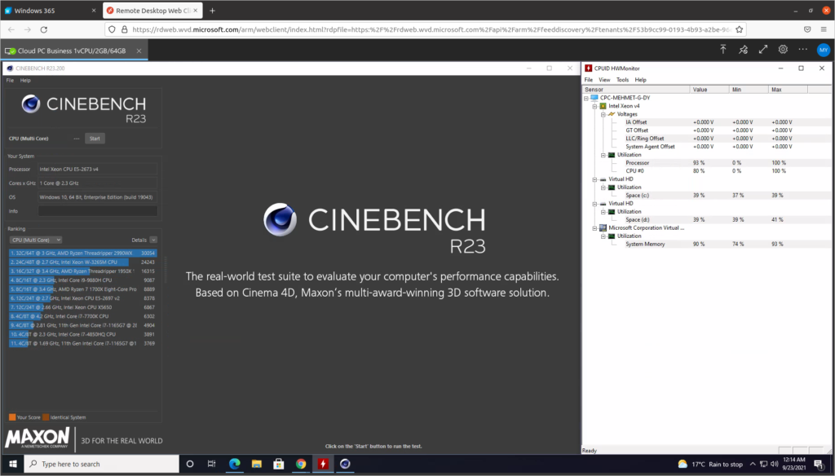Select the Core i7-7700K ranking row
The image size is (835, 476).
click(x=82, y=317)
